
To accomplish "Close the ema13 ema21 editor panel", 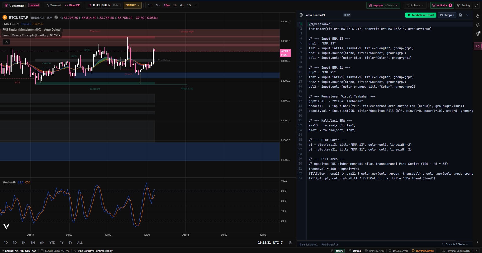I will pos(467,15).
